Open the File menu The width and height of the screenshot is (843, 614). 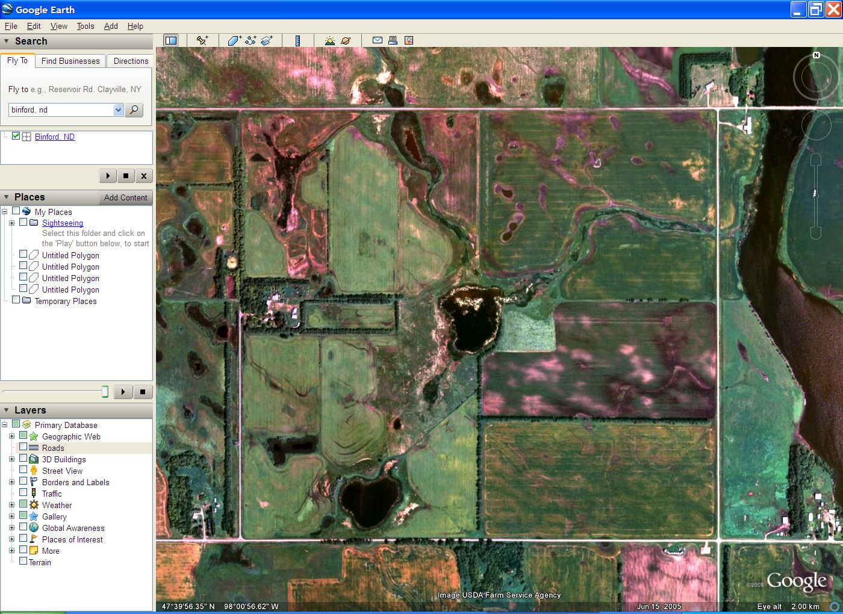[11, 26]
